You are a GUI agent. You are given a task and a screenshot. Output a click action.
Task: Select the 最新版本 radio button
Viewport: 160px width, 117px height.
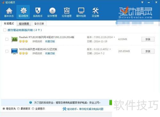(19, 109)
